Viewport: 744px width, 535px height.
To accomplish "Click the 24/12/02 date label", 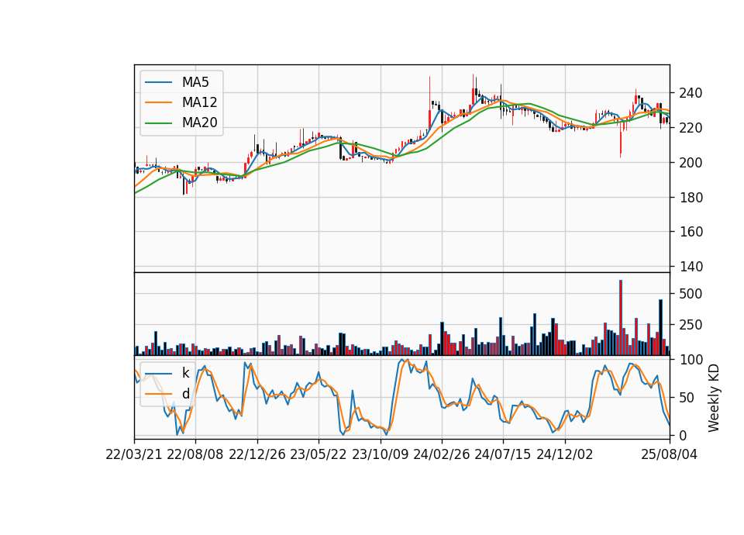I will point(565,455).
